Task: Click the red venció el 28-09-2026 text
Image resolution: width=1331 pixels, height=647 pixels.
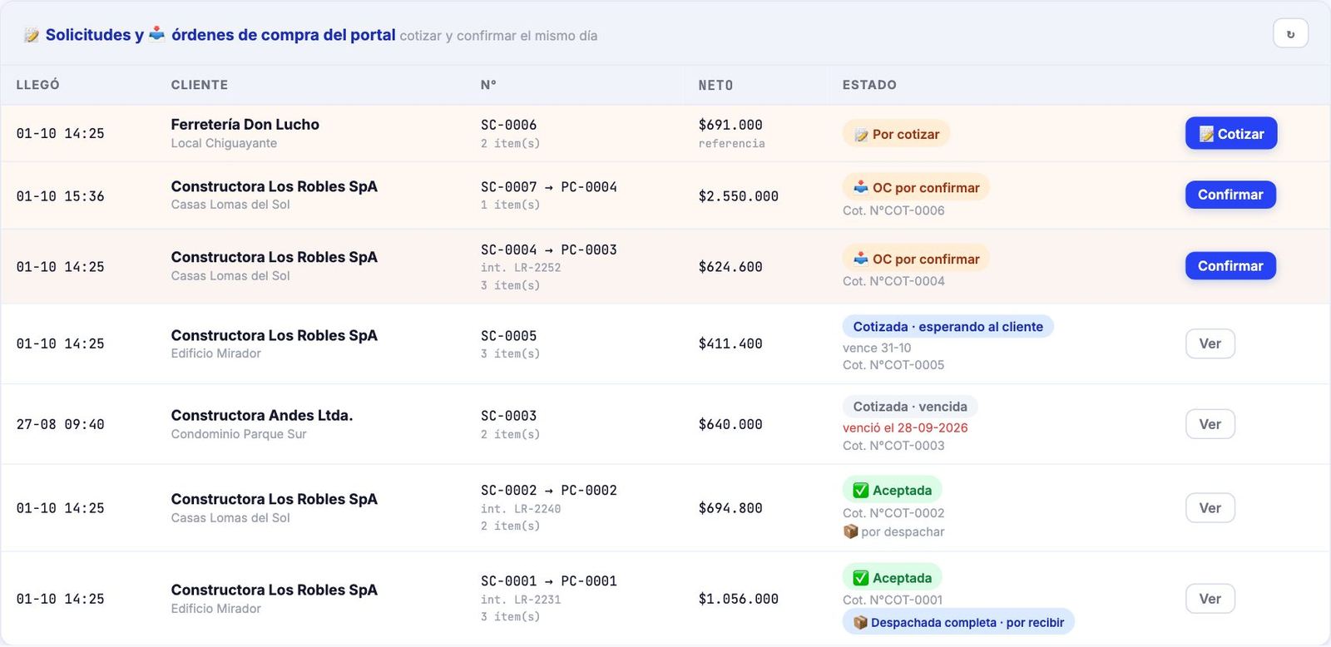Action: 905,427
